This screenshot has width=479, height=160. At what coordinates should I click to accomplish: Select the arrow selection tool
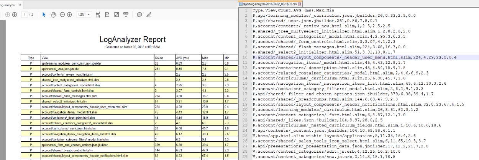(44, 15)
